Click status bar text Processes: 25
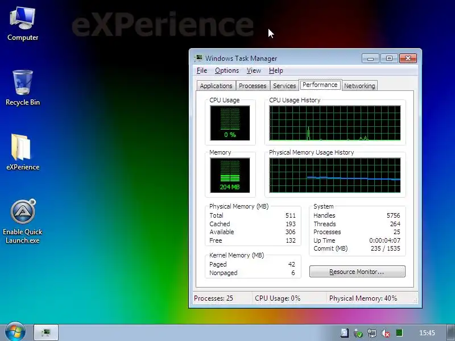This screenshot has height=341, width=455. [x=213, y=298]
